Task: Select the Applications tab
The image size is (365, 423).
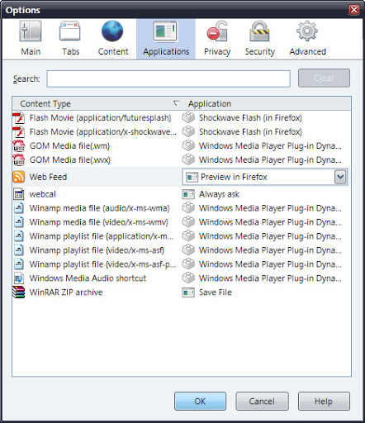Action: coord(166,39)
